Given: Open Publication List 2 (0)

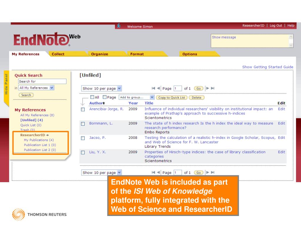Looking at the screenshot, I should [40, 150].
